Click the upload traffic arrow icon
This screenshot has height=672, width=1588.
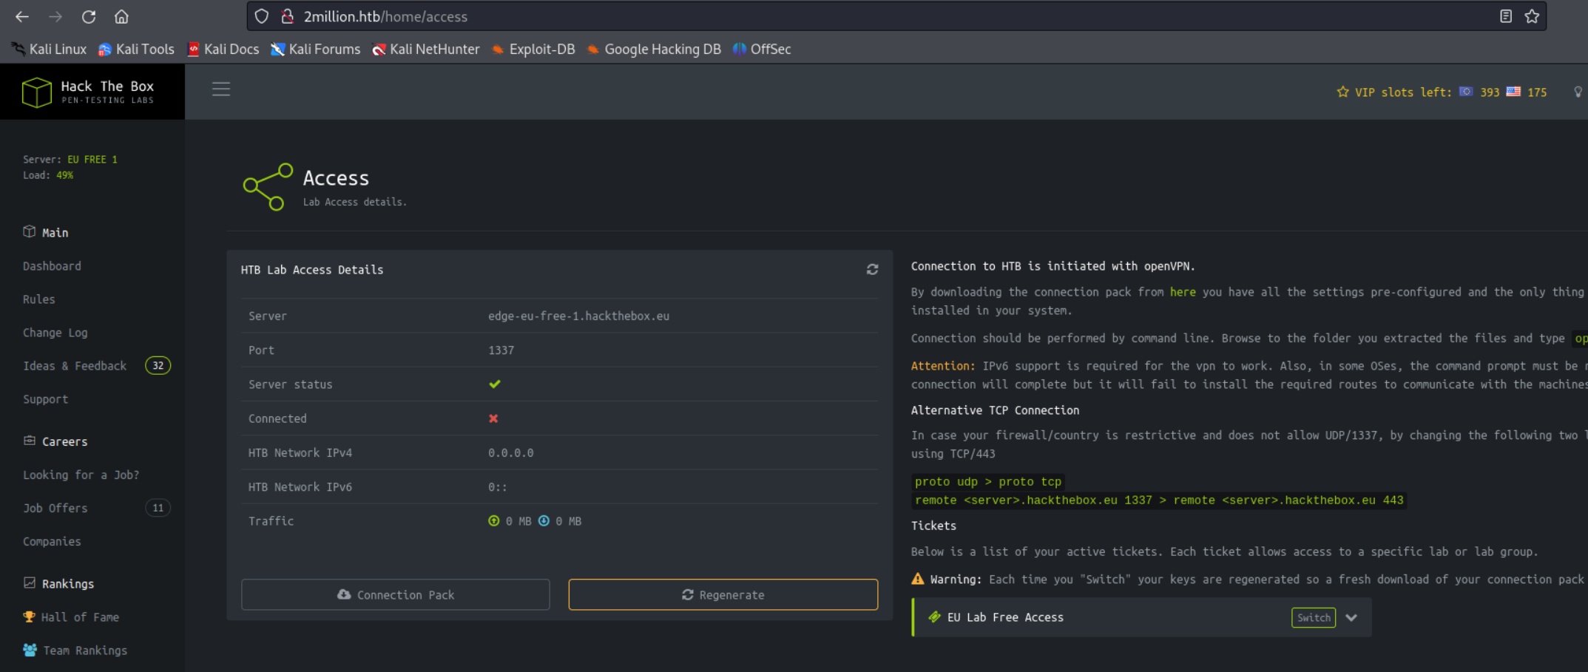click(493, 520)
